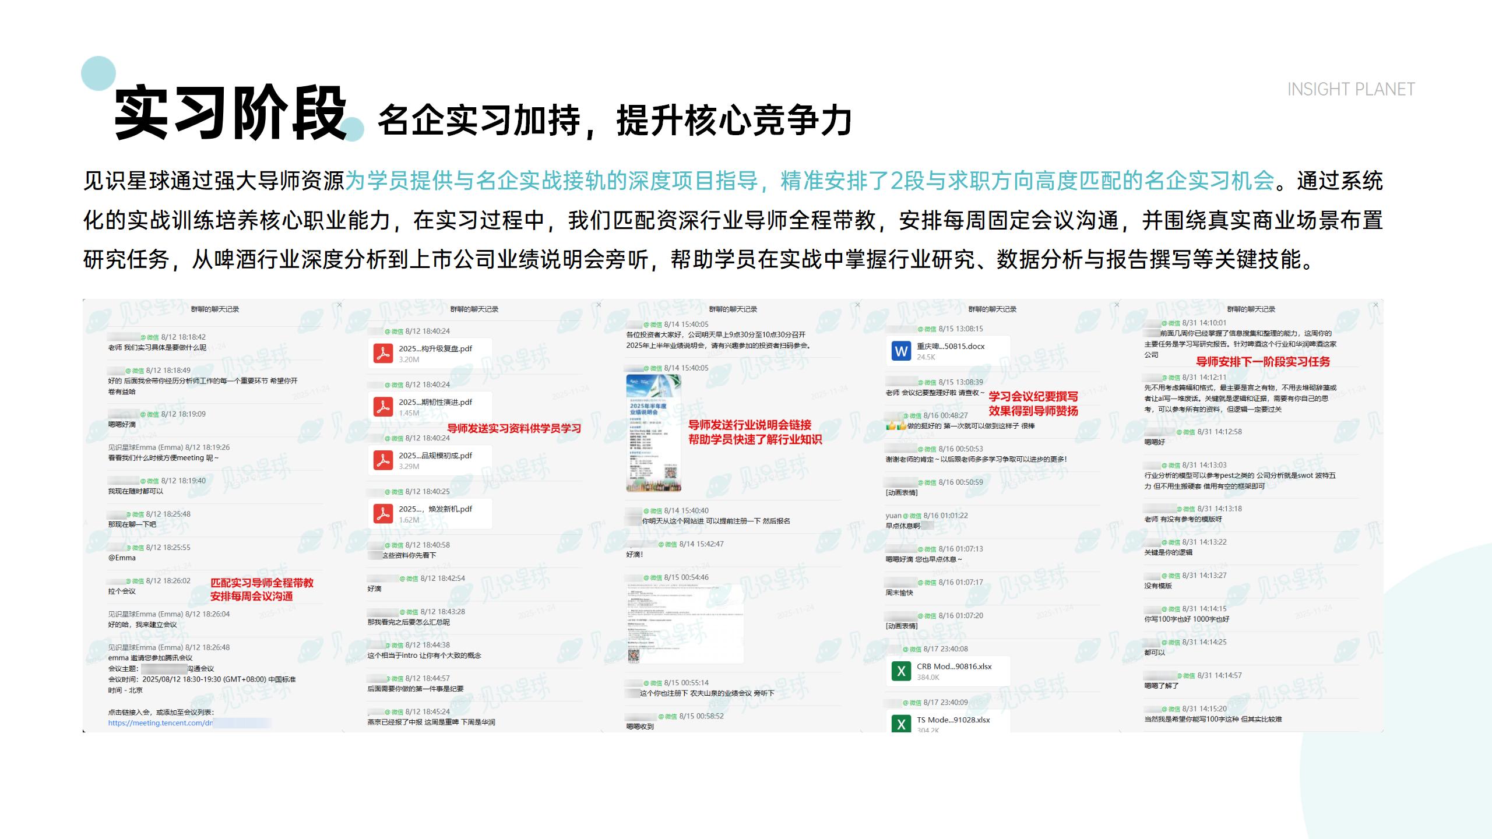
Task: Click the 焕发新机.pdf PDF icon
Action: click(x=383, y=514)
